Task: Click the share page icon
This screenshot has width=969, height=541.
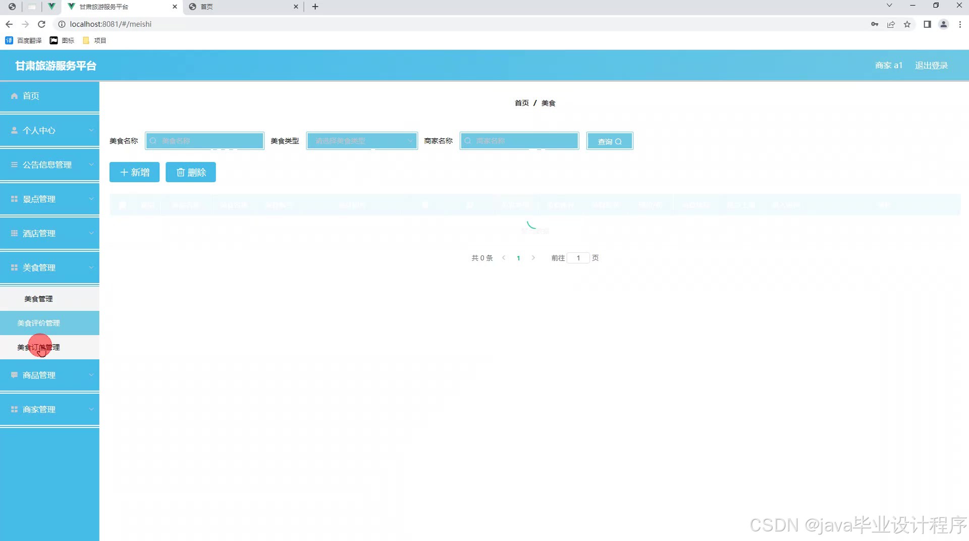Action: click(891, 24)
